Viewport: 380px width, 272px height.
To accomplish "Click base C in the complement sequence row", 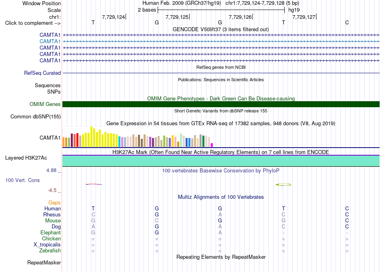I will point(347,22).
